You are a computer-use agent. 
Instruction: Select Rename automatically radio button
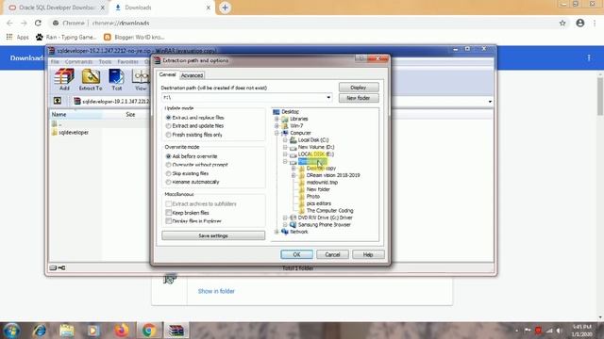coord(168,182)
